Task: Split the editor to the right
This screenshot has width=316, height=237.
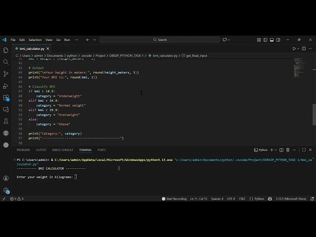Action: [304, 48]
